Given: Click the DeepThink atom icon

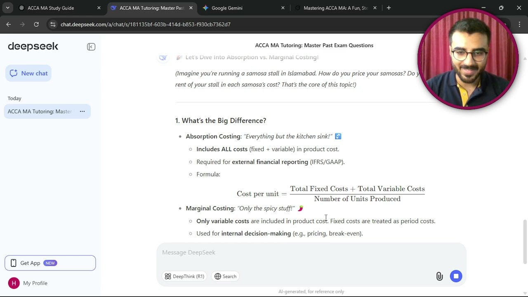Looking at the screenshot, I should pyautogui.click(x=168, y=276).
